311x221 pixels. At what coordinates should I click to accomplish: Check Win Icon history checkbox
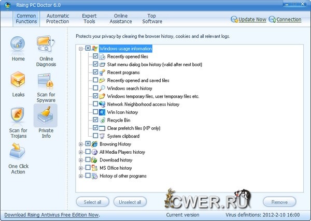click(x=95, y=112)
